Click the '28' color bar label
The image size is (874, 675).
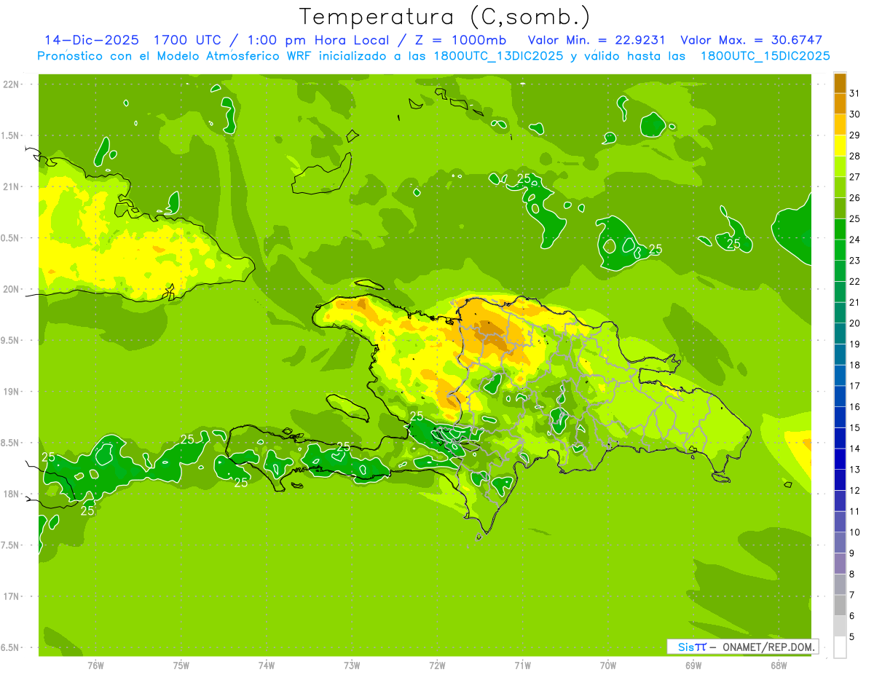[855, 157]
